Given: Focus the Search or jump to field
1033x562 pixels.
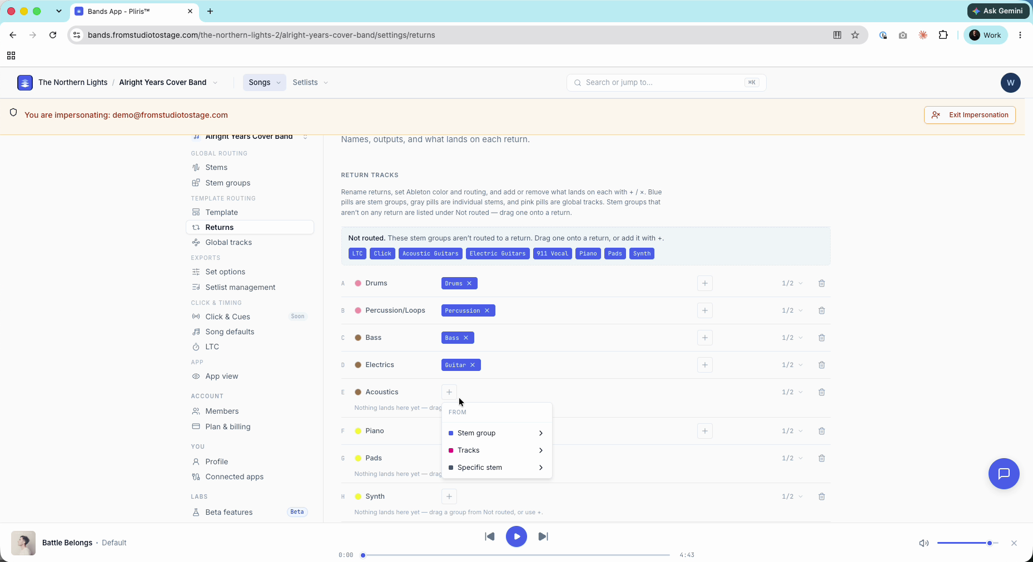Looking at the screenshot, I should 666,83.
